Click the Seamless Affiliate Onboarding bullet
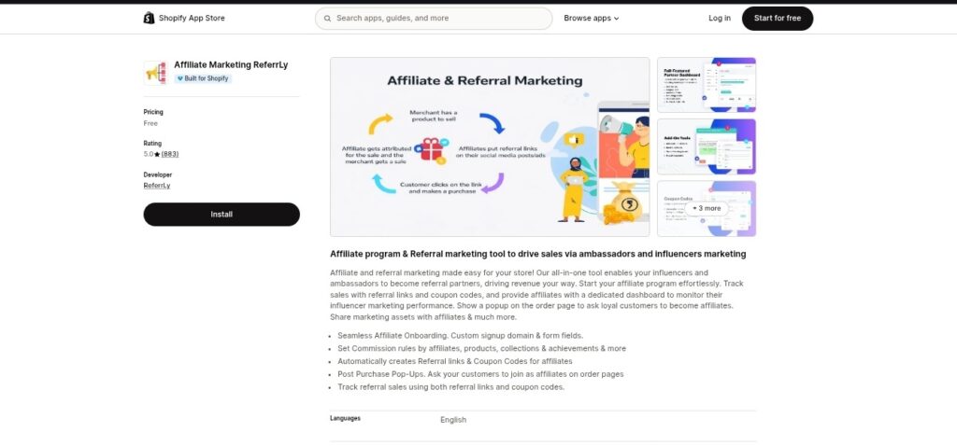The height and width of the screenshot is (446, 957). click(460, 336)
